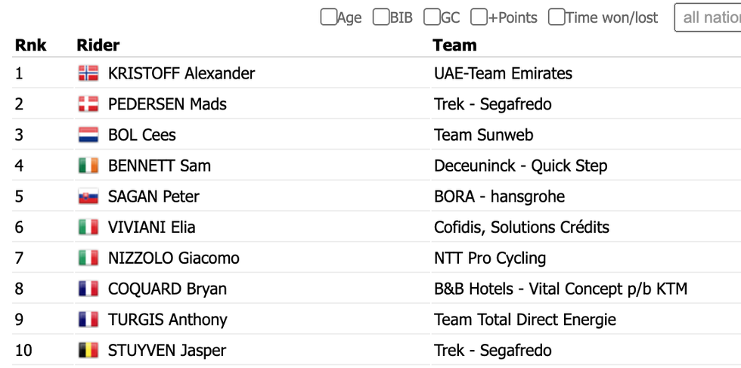Enable the Age checkbox
Image resolution: width=741 pixels, height=368 pixels.
click(x=328, y=17)
